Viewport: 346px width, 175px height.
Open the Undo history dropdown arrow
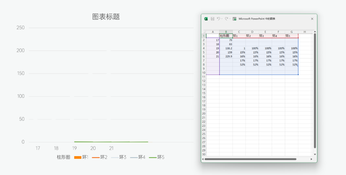[x=222, y=19]
